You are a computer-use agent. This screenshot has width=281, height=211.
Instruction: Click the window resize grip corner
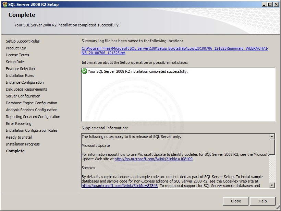click(277, 208)
